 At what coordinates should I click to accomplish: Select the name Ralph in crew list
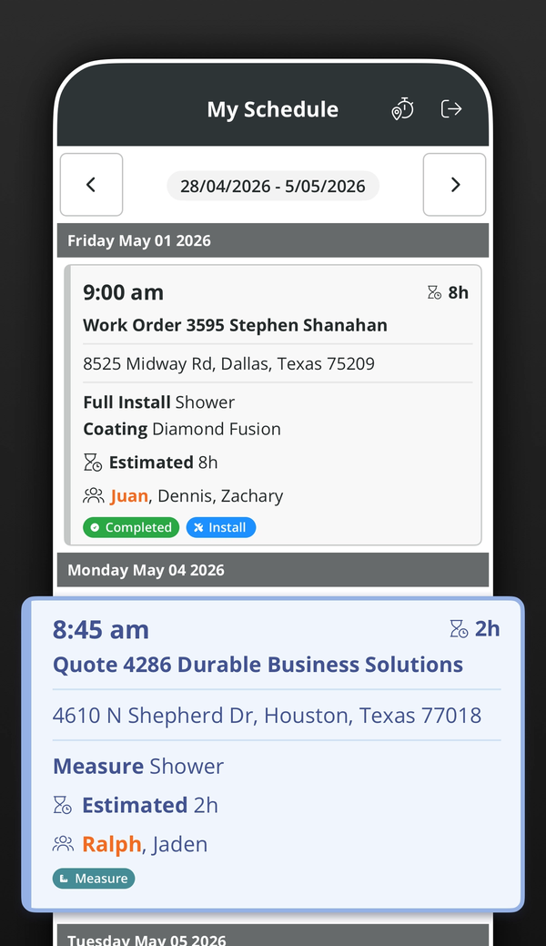point(112,844)
